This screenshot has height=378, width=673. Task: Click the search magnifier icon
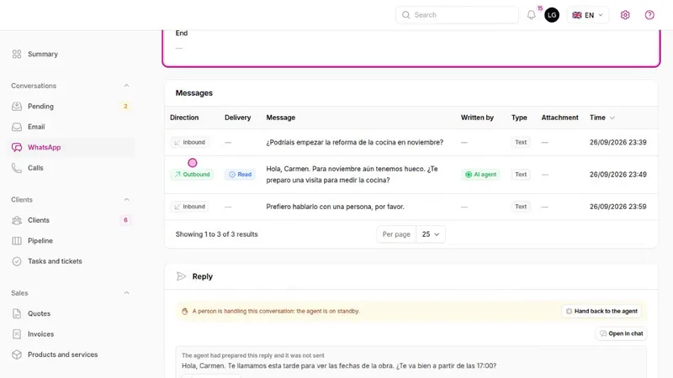click(x=405, y=15)
